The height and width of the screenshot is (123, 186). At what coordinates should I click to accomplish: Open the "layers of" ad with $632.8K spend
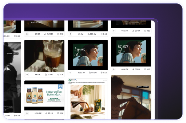[x=88, y=55]
